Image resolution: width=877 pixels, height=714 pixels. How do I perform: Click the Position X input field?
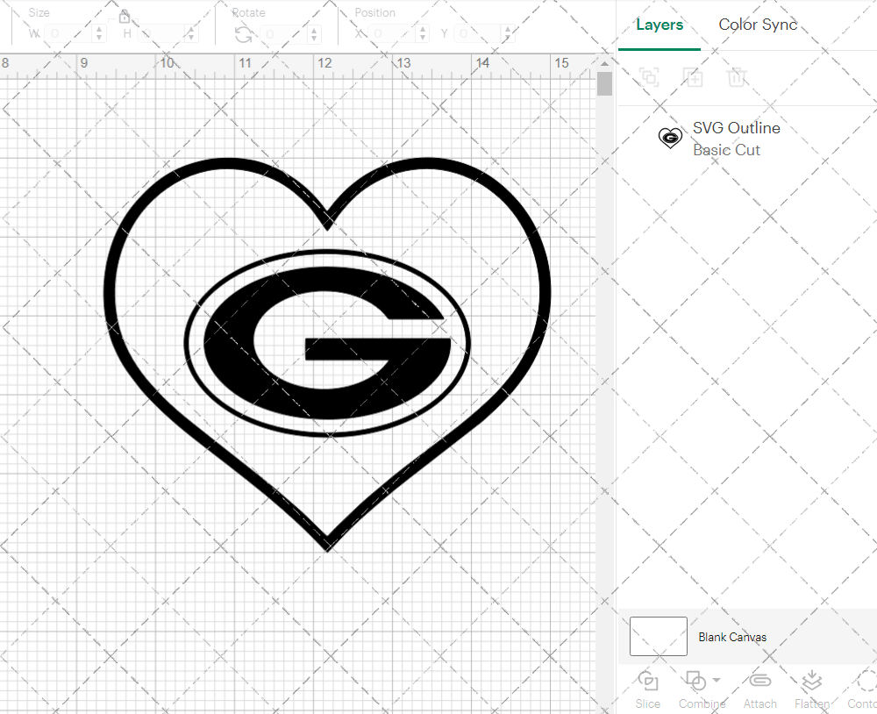tap(393, 33)
